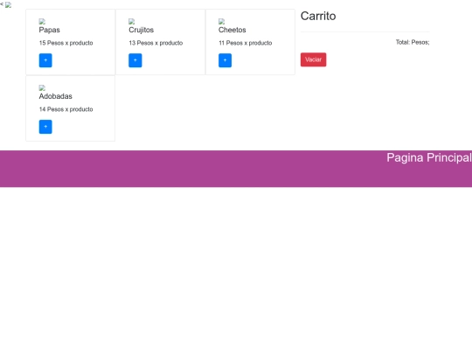The image size is (472, 354).
Task: Click the broken image icon in the page corner
Action: 8,5
